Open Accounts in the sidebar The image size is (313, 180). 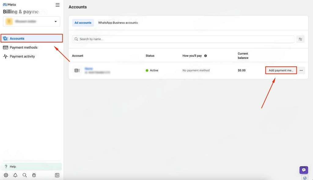32,38
